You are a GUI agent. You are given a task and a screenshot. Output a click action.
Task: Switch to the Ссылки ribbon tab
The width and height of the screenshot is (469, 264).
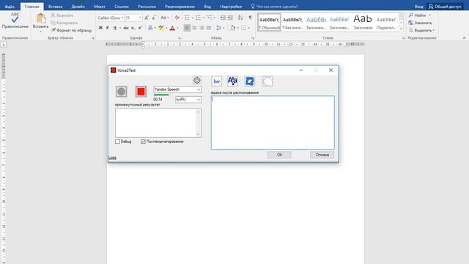point(122,7)
